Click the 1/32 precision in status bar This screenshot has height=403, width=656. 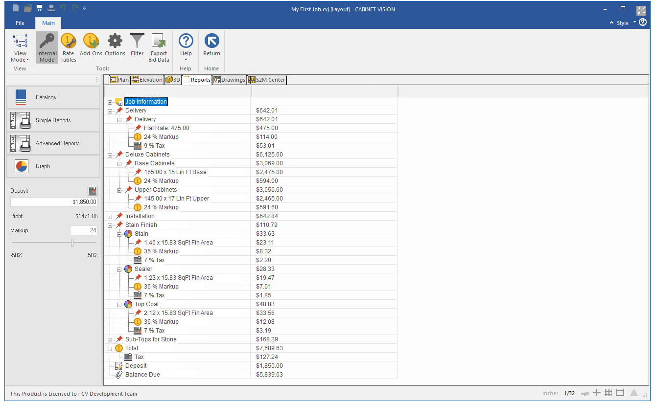pos(569,393)
